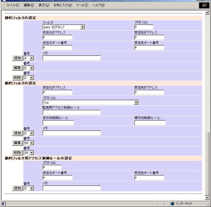211x207 pixels.
Task: Open static filter 追加 number dropdown showing 4
Action: click(x=32, y=58)
